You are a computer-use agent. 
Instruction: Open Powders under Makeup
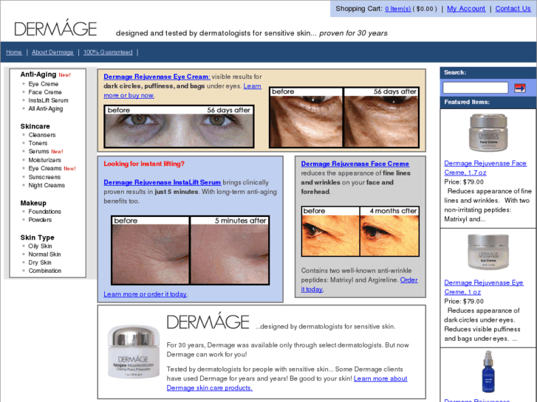pyautogui.click(x=40, y=220)
